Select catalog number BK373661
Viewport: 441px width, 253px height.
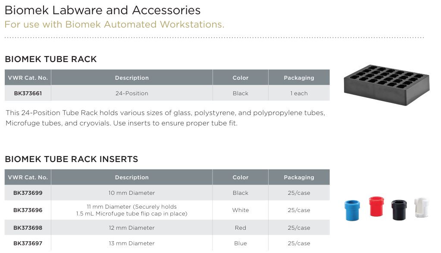point(28,93)
